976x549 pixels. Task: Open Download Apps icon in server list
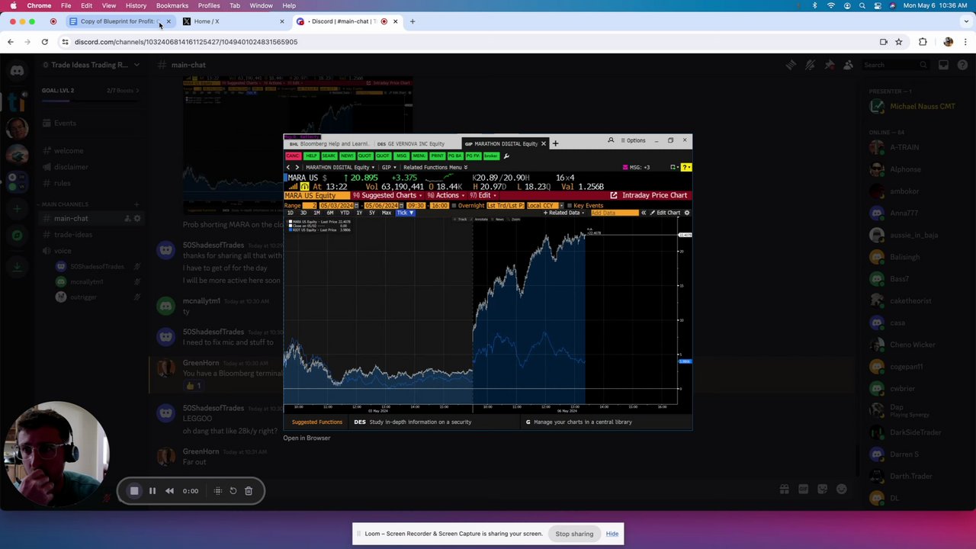pyautogui.click(x=17, y=267)
